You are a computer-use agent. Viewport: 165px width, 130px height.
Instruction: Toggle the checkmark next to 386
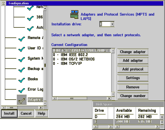30,18
